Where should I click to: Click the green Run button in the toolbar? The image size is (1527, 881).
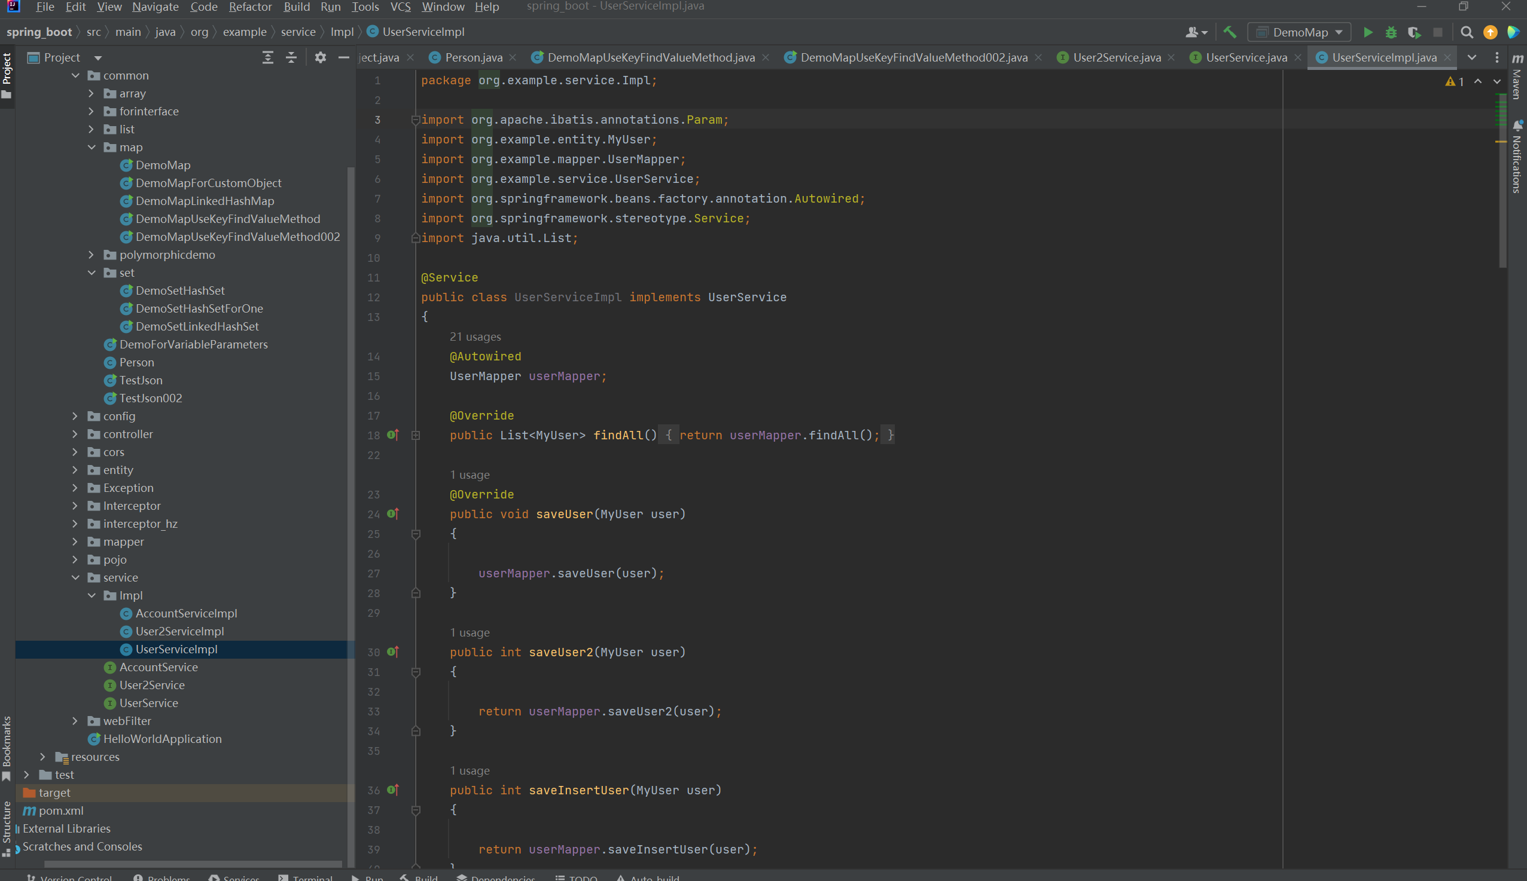point(1368,32)
